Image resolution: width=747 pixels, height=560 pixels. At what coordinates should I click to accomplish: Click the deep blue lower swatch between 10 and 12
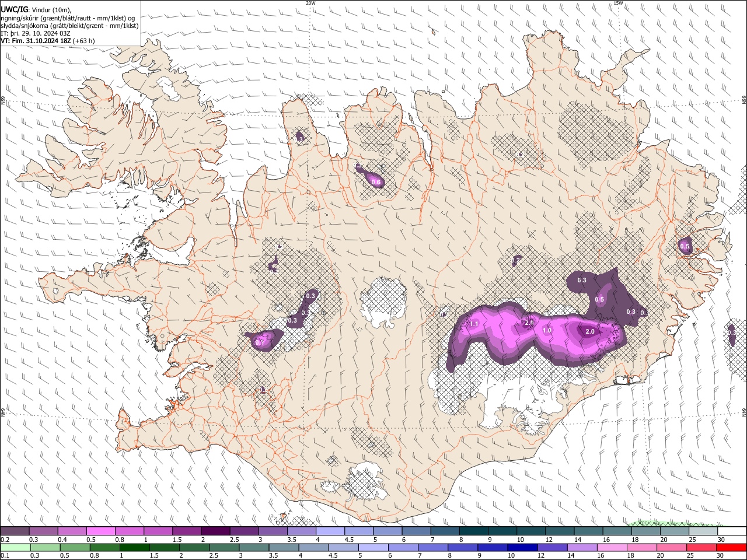523,547
